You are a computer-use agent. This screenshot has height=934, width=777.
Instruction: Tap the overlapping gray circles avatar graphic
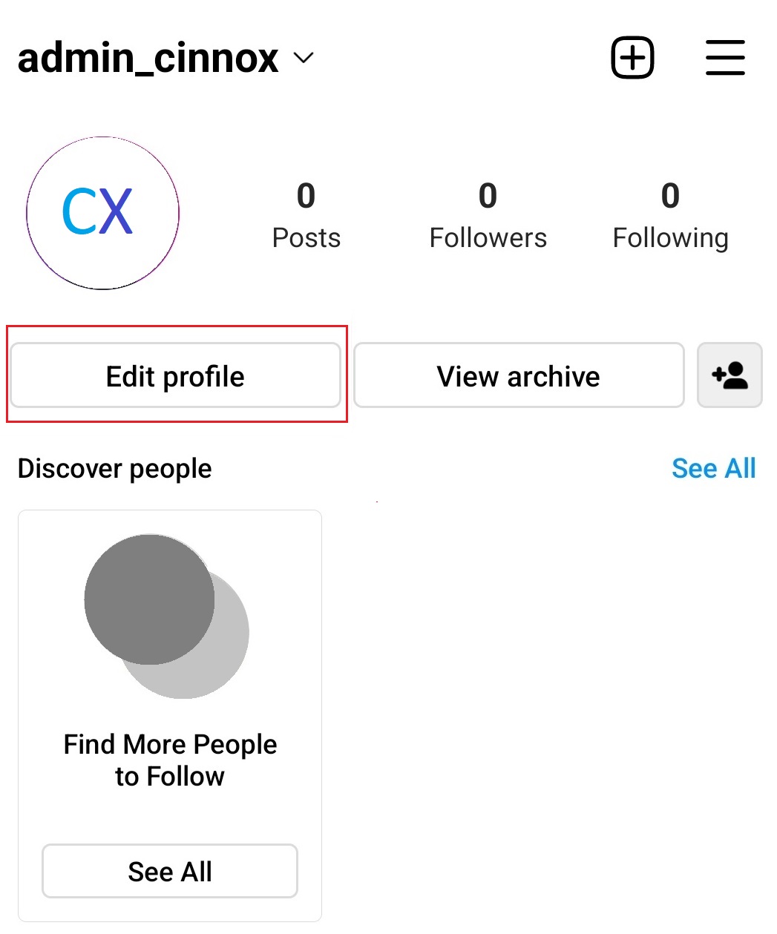pos(166,616)
